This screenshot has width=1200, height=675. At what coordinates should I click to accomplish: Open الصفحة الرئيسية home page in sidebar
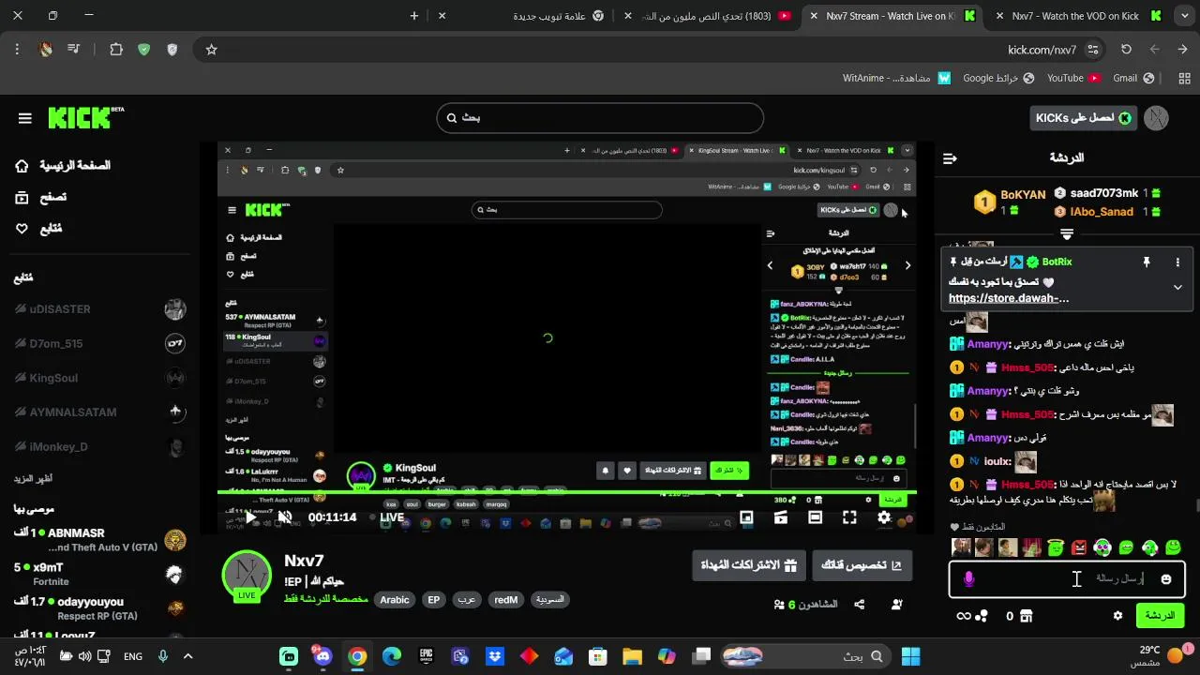click(x=63, y=166)
